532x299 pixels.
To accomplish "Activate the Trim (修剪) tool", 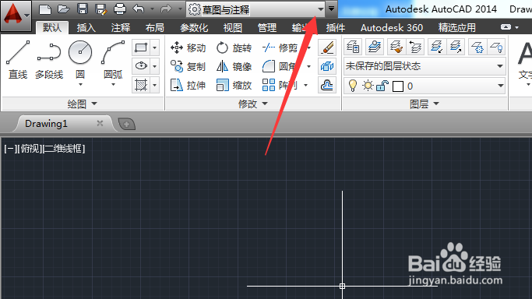I will pos(280,47).
